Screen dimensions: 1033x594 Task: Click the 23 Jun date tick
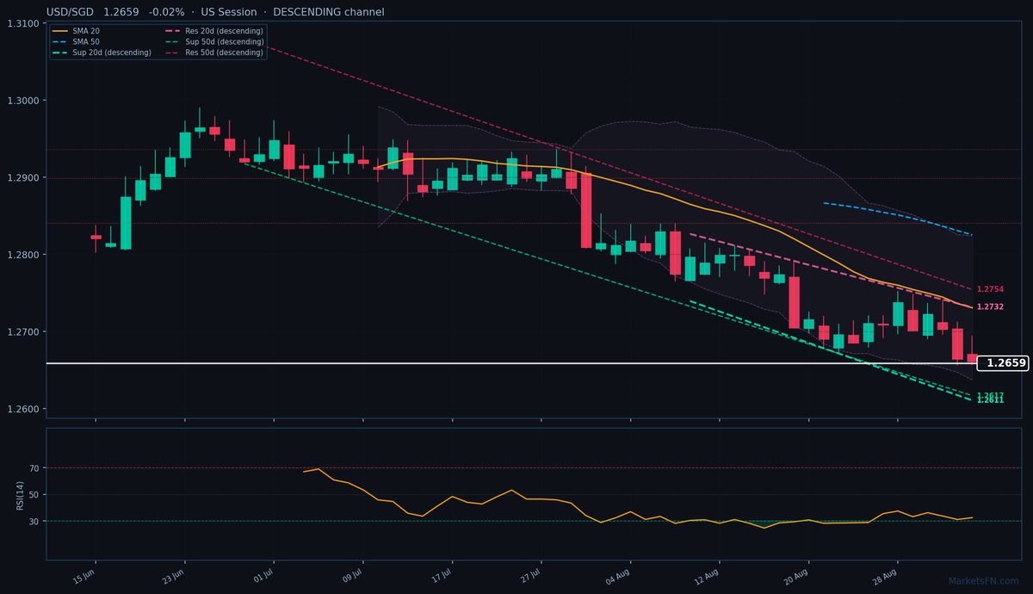click(172, 575)
